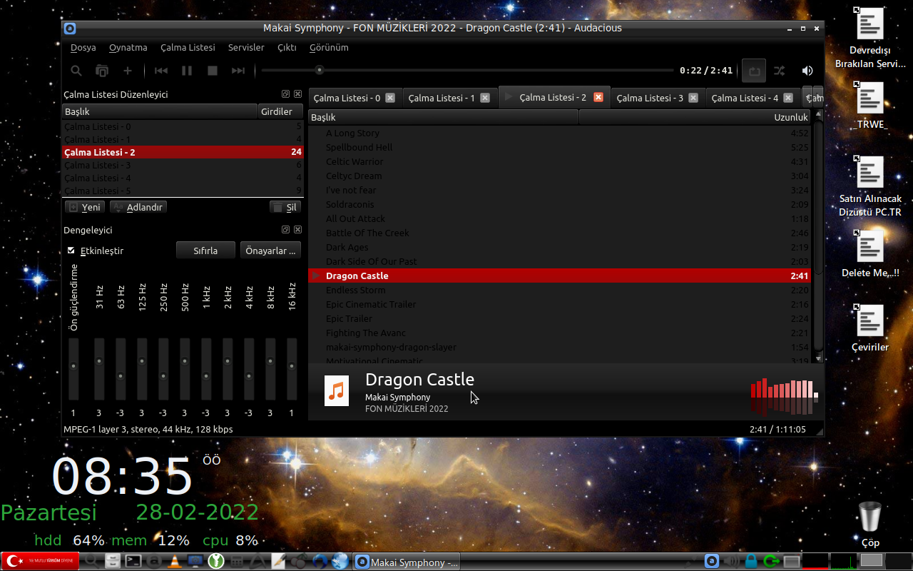Open the Çöp trash desktop icon
This screenshot has height=571, width=913.
pos(870,524)
